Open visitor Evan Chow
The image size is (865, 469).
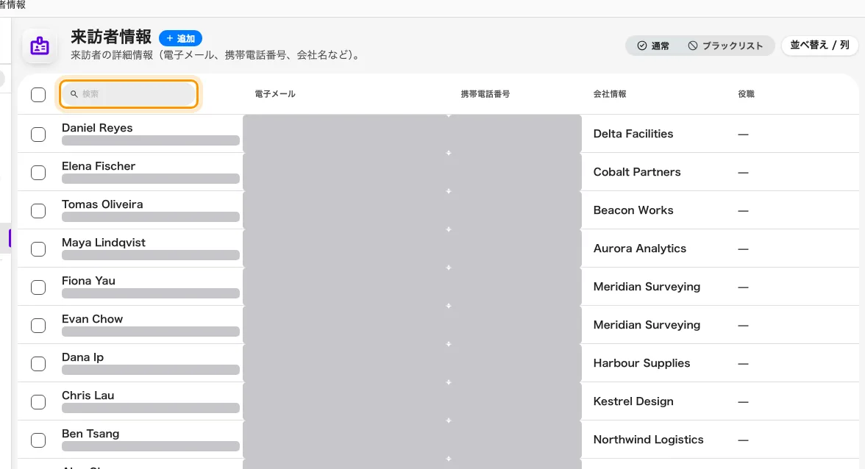(x=92, y=319)
